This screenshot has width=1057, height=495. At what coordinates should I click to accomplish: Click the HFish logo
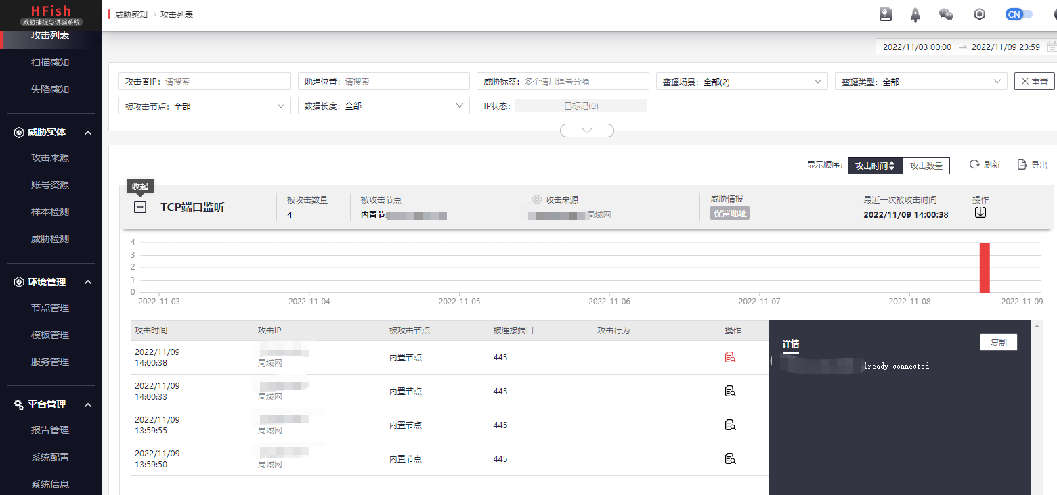[x=51, y=15]
